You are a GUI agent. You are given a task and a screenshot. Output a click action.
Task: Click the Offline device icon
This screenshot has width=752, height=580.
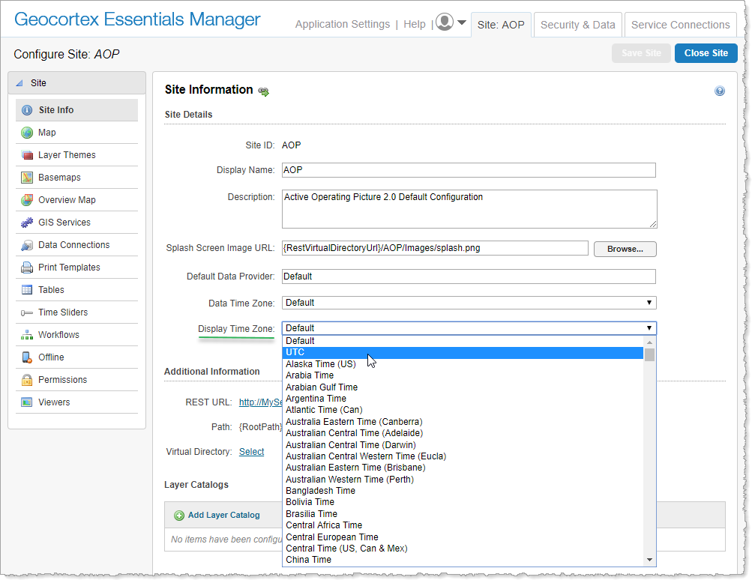pyautogui.click(x=27, y=357)
